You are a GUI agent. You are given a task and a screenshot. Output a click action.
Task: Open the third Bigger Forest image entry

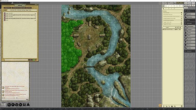pyautogui.click(x=20, y=17)
